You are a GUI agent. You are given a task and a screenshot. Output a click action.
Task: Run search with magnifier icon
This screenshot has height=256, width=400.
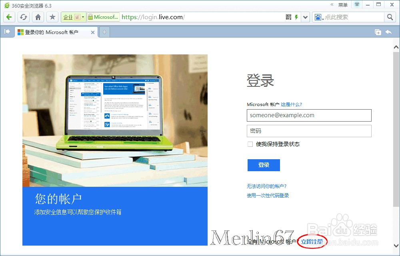pos(390,17)
